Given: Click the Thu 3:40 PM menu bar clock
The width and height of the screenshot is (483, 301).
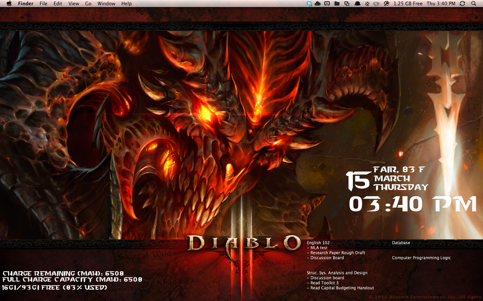Looking at the screenshot, I should pos(441,4).
